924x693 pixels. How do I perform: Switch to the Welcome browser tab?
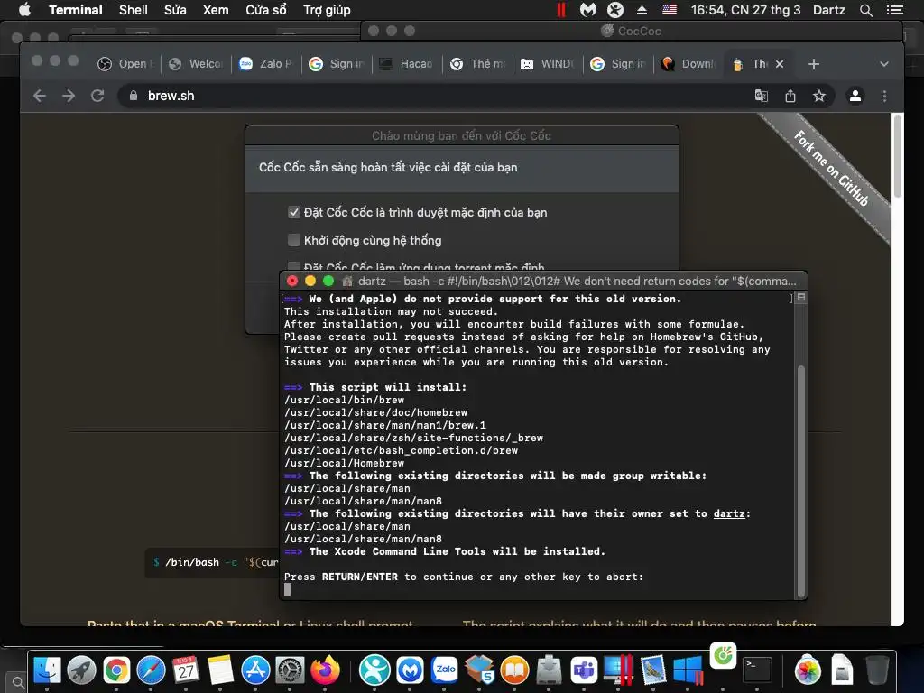point(196,64)
